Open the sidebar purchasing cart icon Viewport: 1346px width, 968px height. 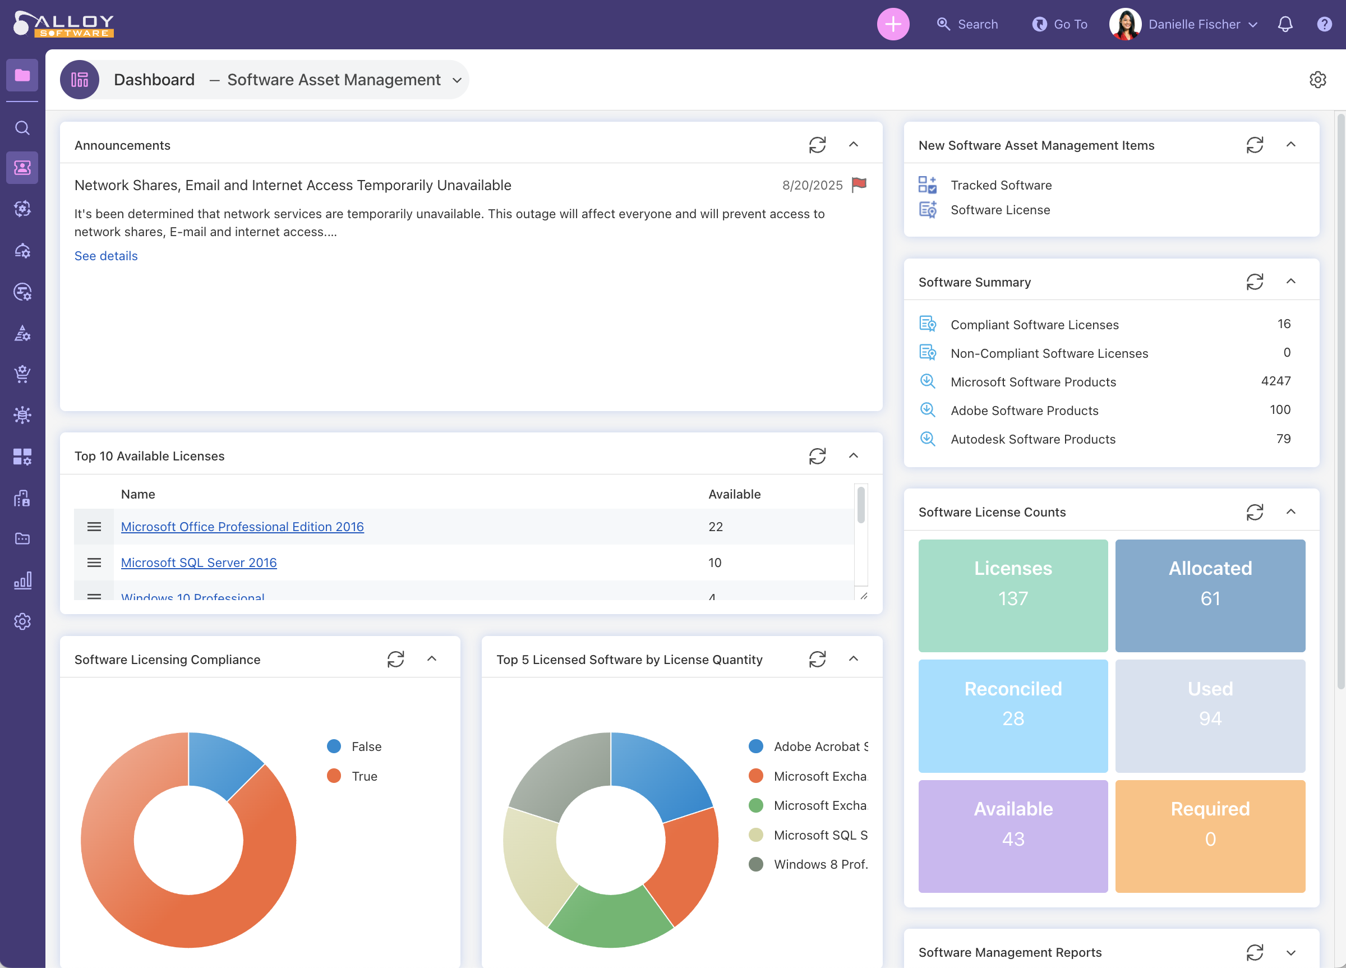[x=22, y=374]
